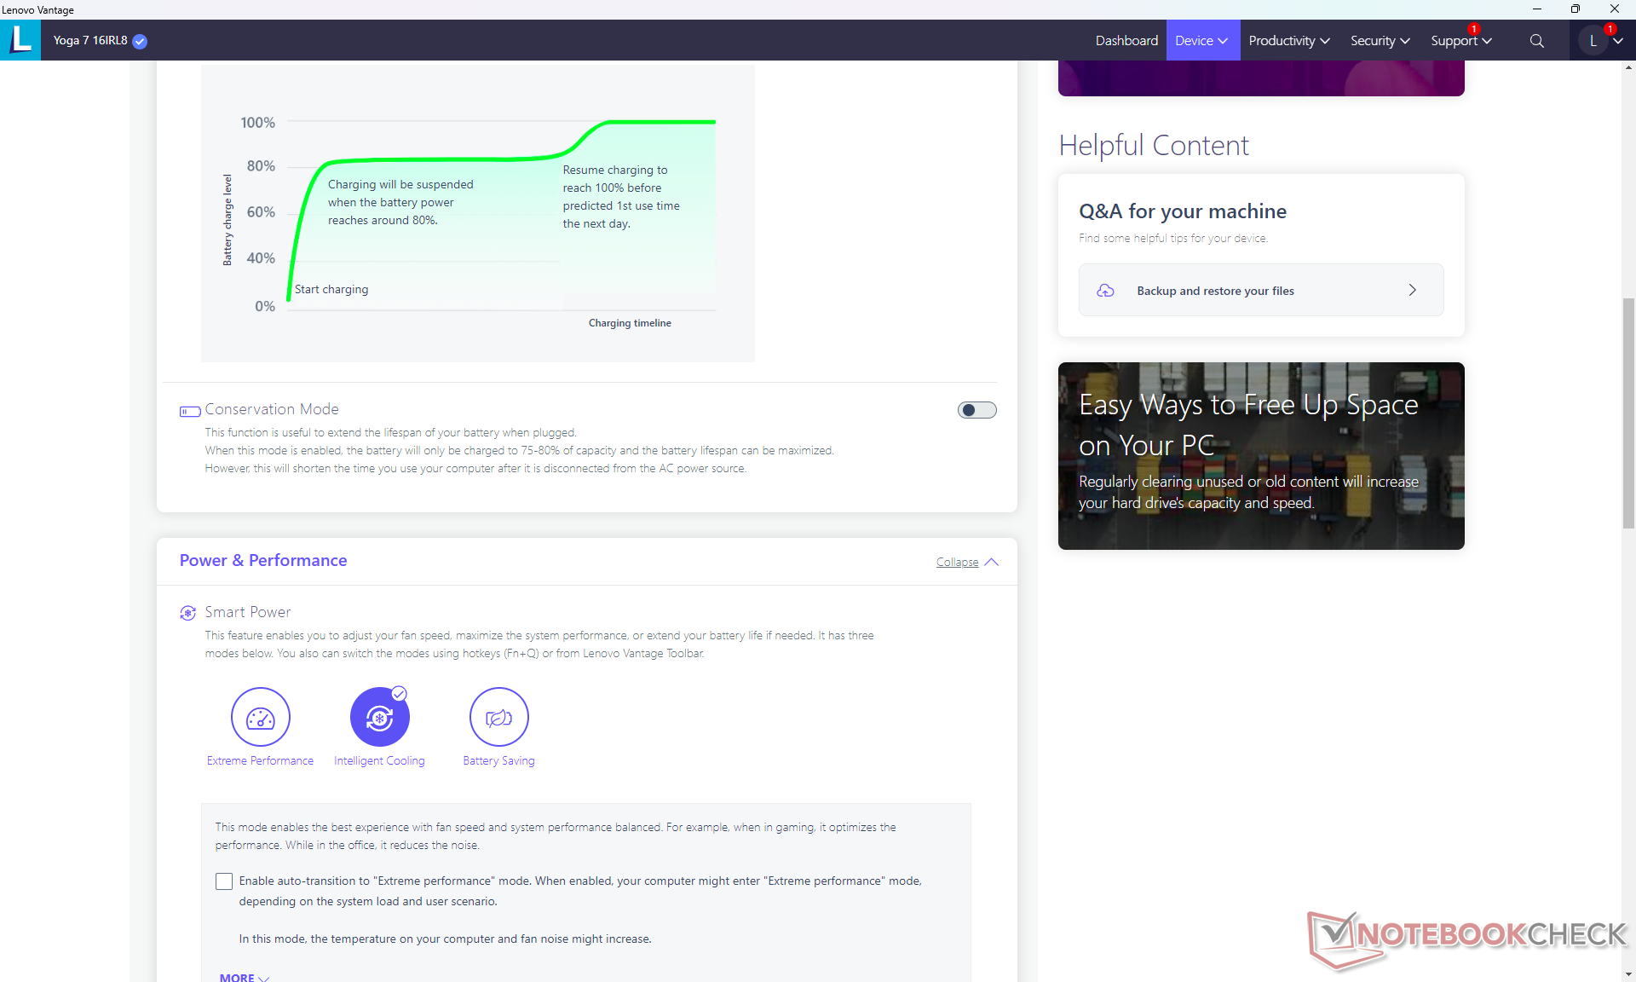The height and width of the screenshot is (982, 1636).
Task: Open the Device dropdown menu
Action: pyautogui.click(x=1201, y=41)
